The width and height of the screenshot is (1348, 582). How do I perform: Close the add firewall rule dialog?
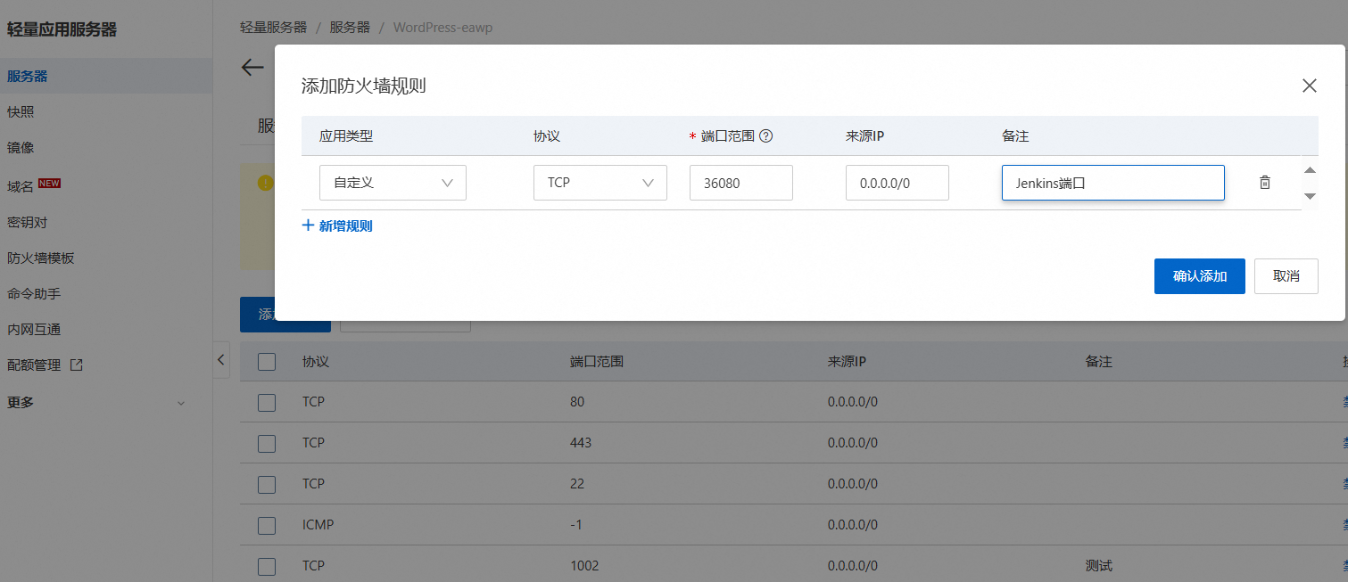[1309, 86]
